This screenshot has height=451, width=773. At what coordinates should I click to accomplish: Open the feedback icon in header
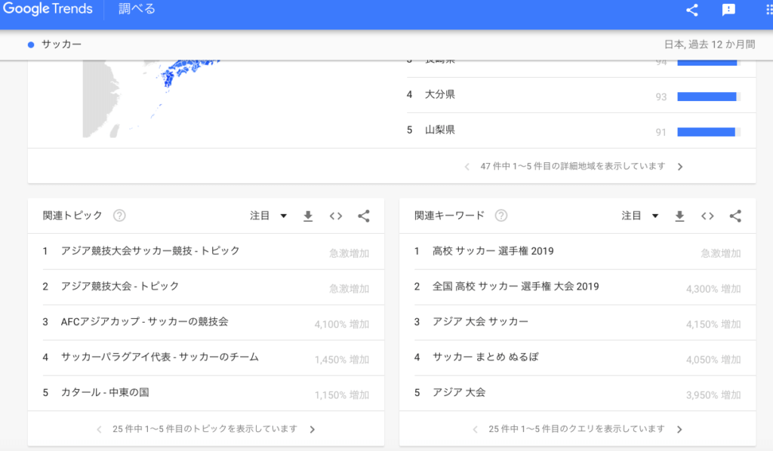(x=728, y=10)
